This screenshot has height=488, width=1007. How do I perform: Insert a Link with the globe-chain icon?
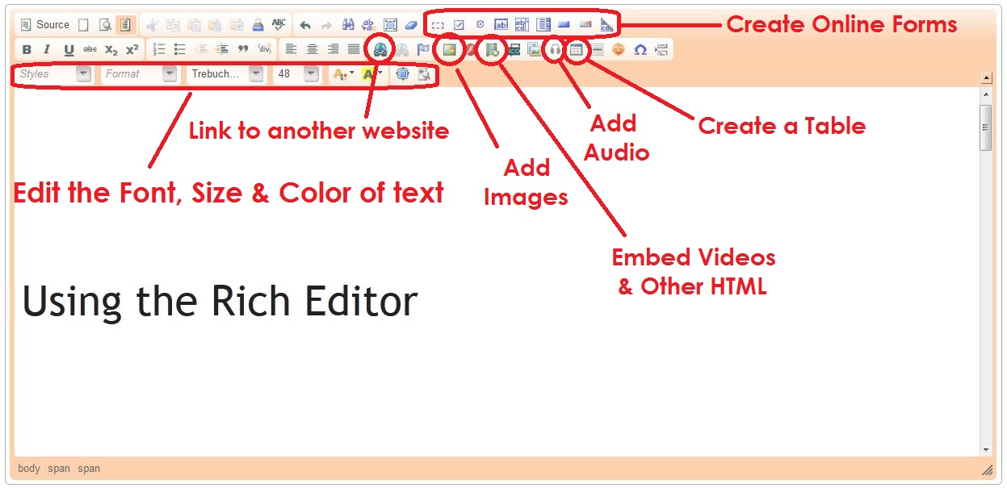(x=380, y=49)
